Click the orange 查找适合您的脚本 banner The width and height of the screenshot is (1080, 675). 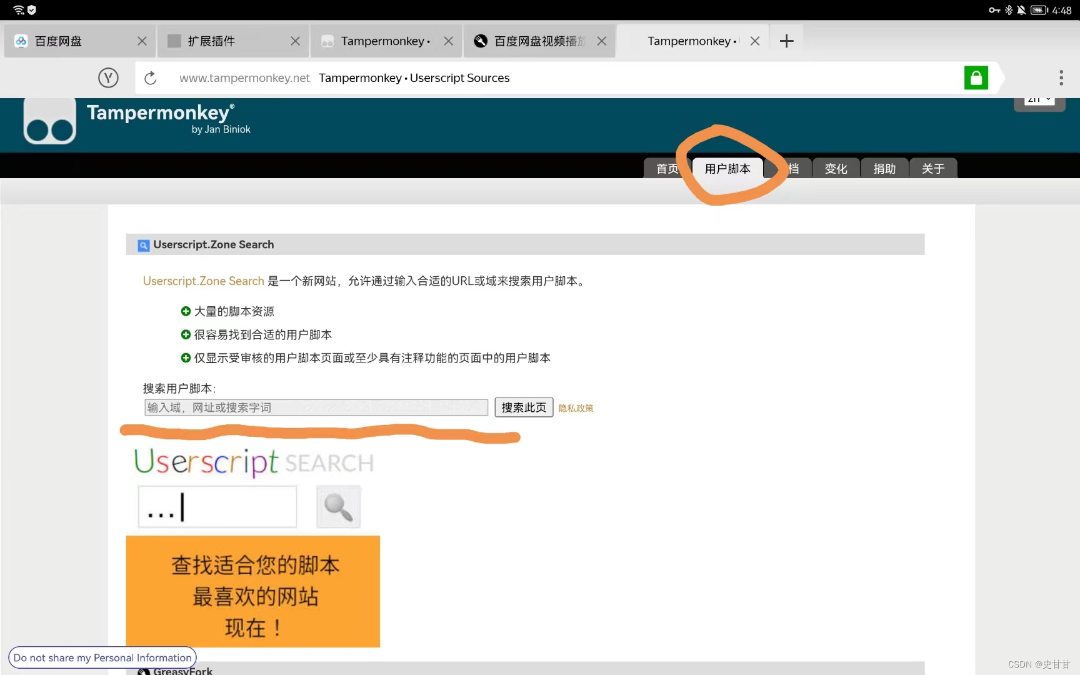click(253, 591)
